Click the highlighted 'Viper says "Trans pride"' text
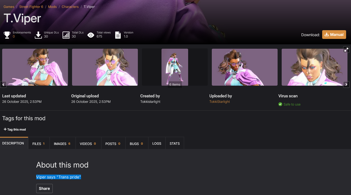Screen dimensions: 351x195 click(x=59, y=177)
